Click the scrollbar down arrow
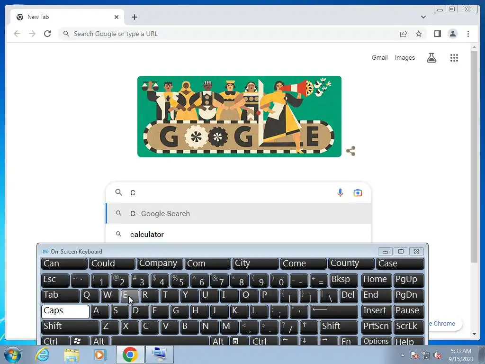 coord(474,334)
